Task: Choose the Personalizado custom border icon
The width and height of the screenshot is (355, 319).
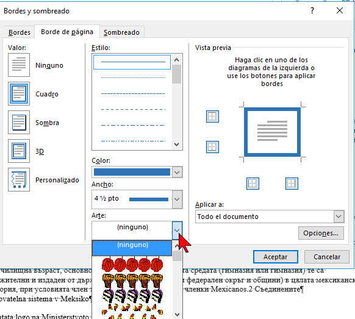Action: [19, 179]
